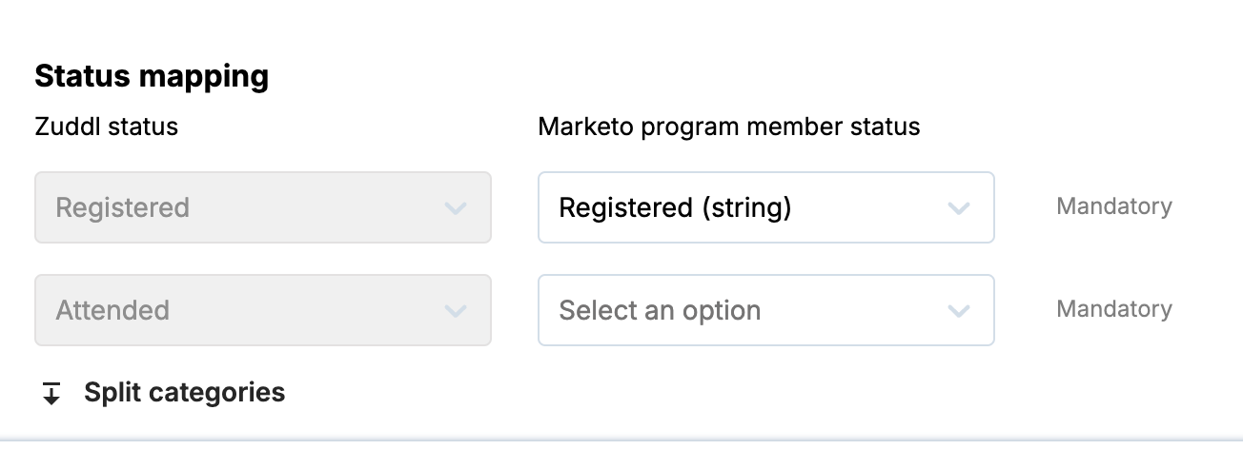Click chevron in the disabled Zuddl Registered field

[x=455, y=208]
